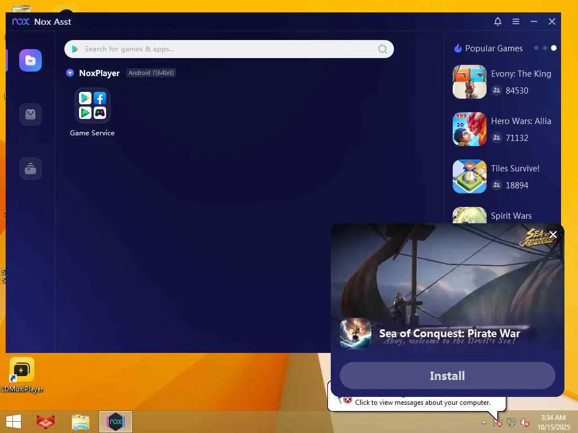Click the Sea of Conquest game icon
578x433 pixels.
pyautogui.click(x=356, y=333)
